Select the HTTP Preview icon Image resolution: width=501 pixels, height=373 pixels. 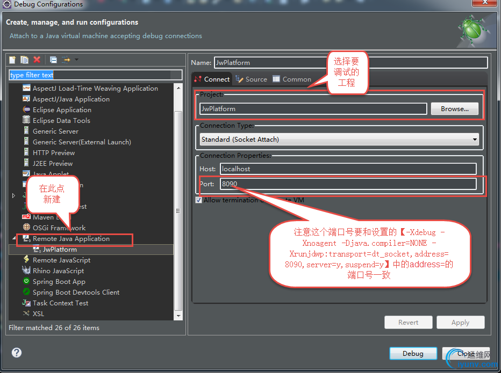(x=26, y=152)
